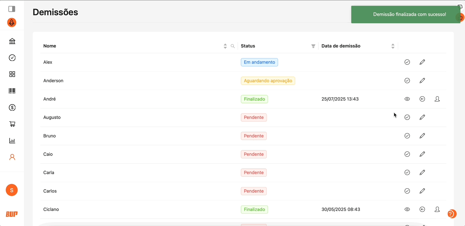465x226 pixels.
Task: Open the barcode sidebar icon
Action: (x=12, y=91)
